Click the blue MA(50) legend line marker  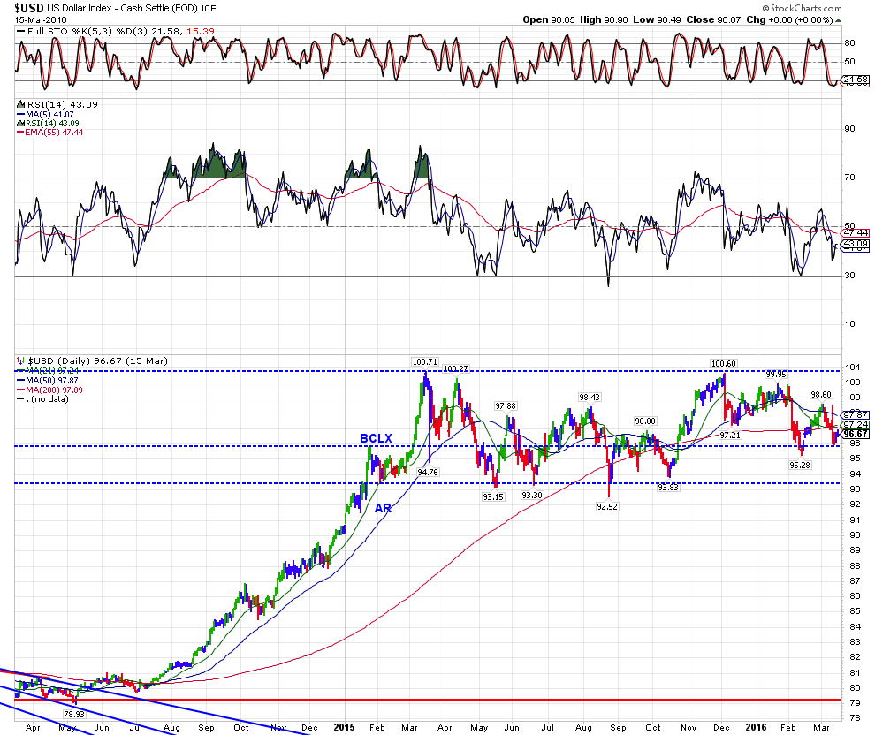pos(19,379)
